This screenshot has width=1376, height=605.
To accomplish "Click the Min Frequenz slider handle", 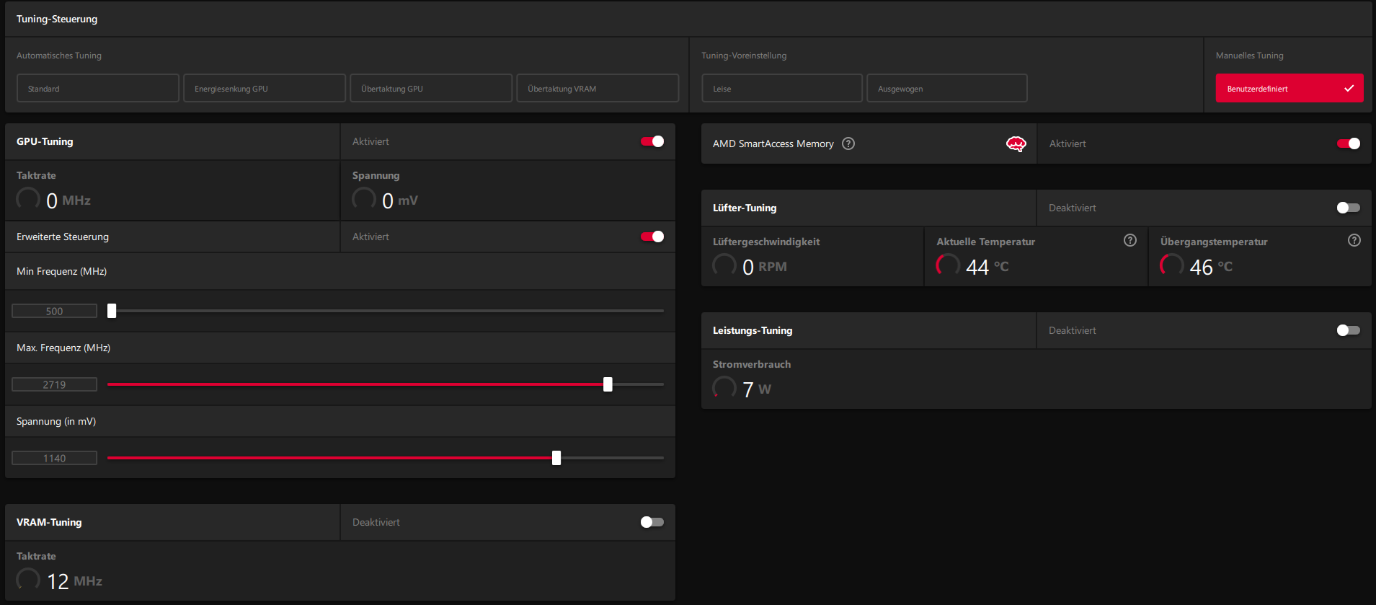I will [112, 311].
